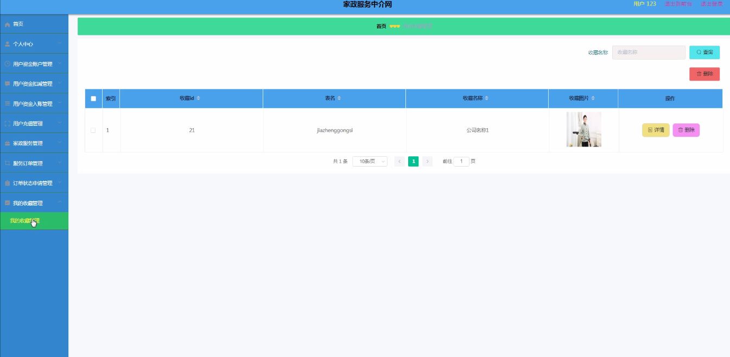Click the 共 1 条 total count text

tap(340, 161)
